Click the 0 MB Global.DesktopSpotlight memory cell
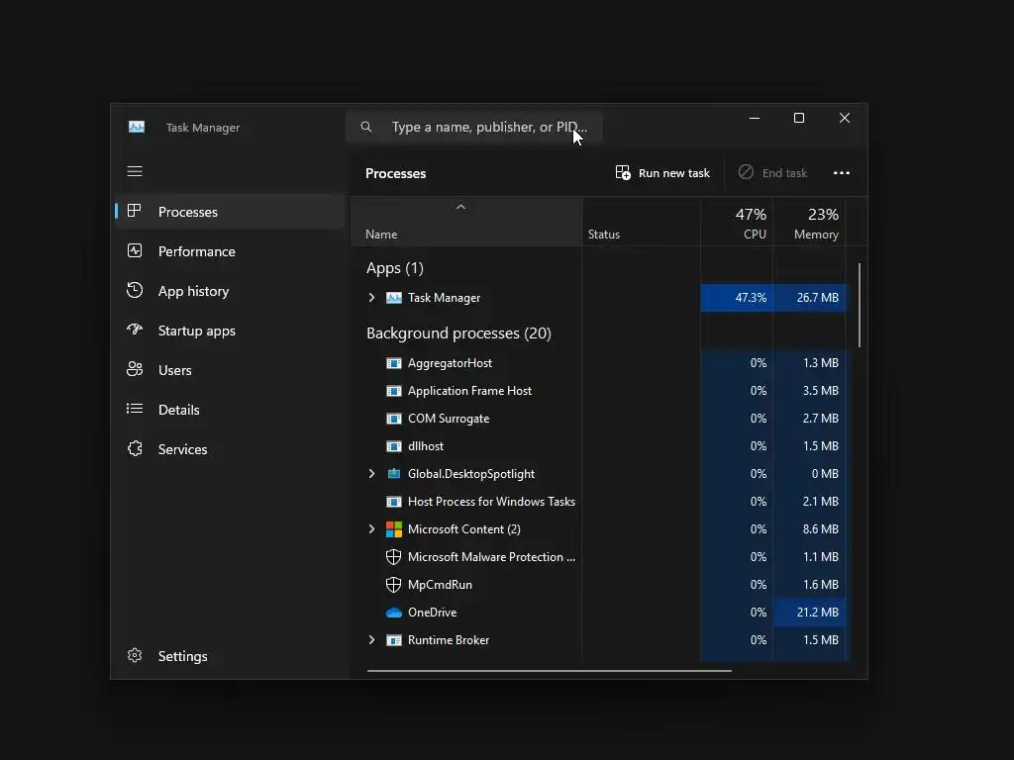The height and width of the screenshot is (760, 1014). tap(810, 474)
